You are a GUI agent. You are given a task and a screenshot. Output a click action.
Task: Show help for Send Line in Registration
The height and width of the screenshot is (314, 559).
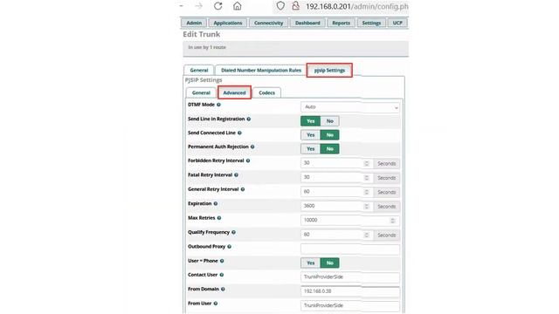[x=248, y=119]
